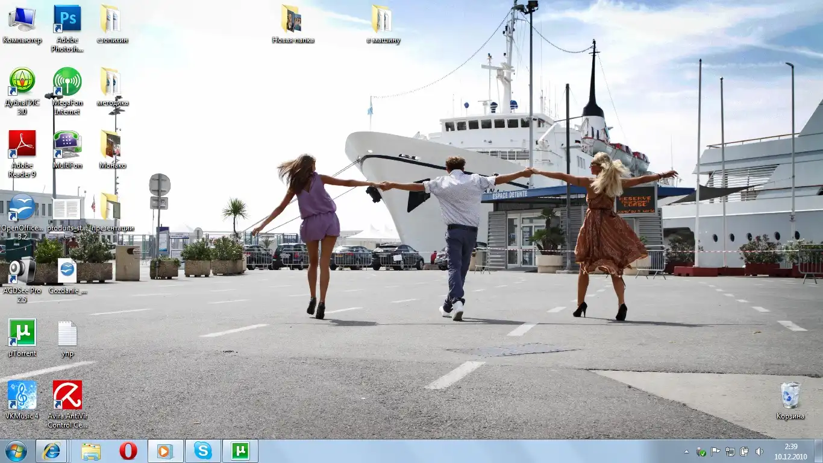This screenshot has width=823, height=463.
Task: Click the ДубльГИС 3.0 desktop icon
Action: click(22, 81)
